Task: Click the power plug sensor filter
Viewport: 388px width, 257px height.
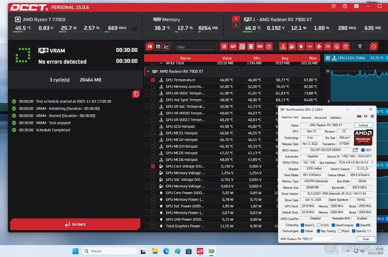Action: point(301,47)
